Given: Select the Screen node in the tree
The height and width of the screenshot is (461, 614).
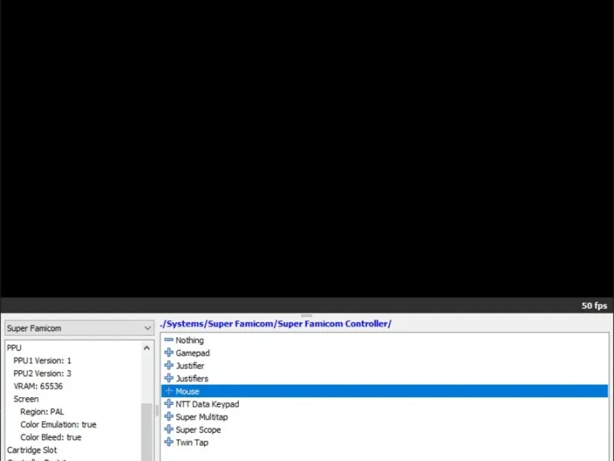Looking at the screenshot, I should point(26,399).
